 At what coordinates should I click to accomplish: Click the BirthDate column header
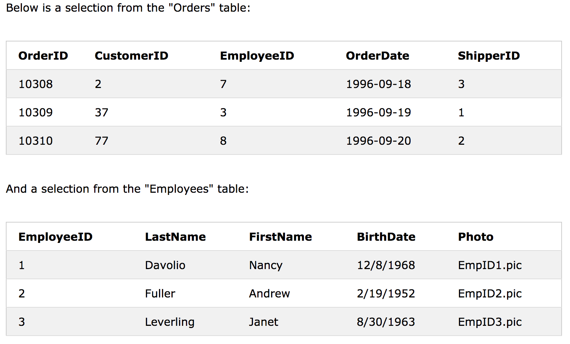click(386, 237)
